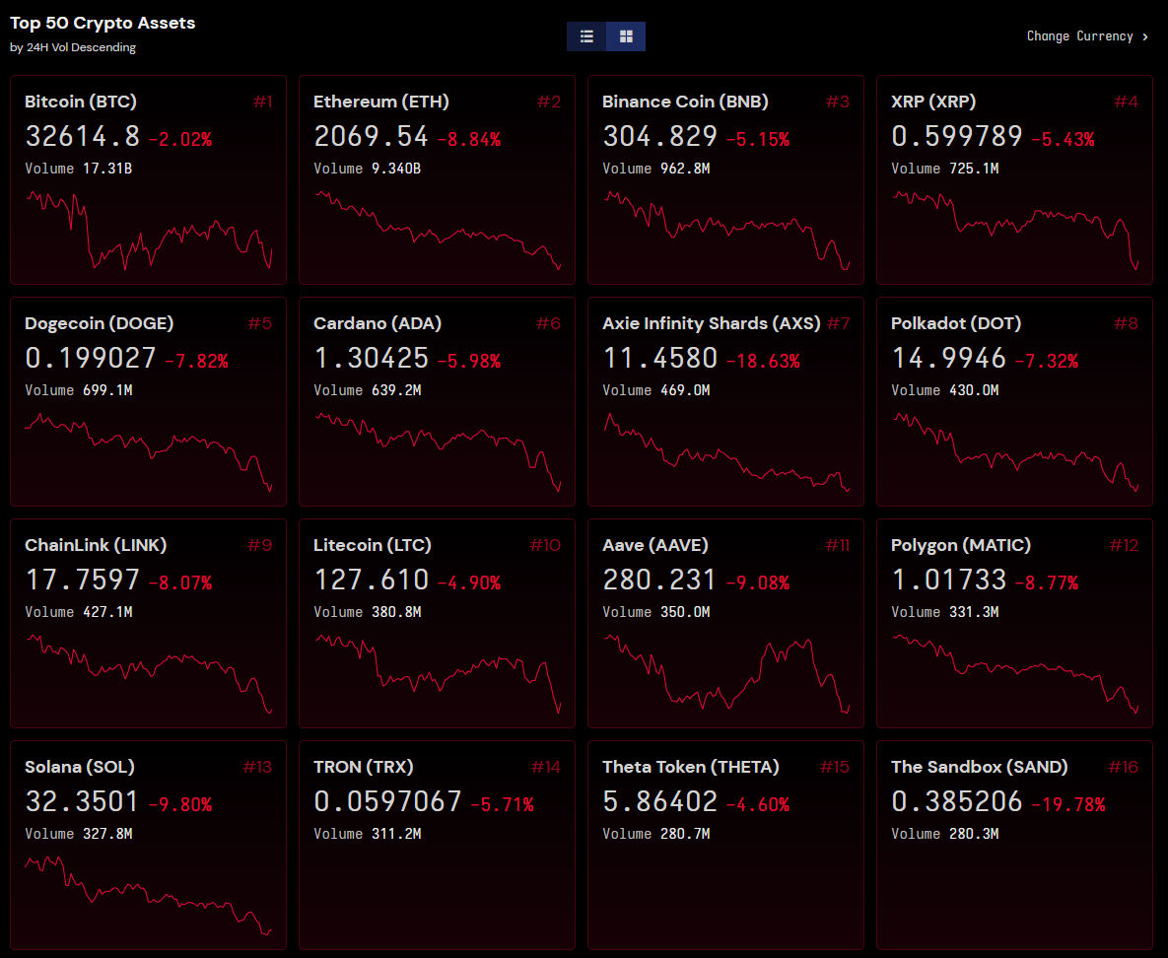Click the Litecoin price sparkline chart
This screenshot has height=958, width=1168.
[x=438, y=673]
